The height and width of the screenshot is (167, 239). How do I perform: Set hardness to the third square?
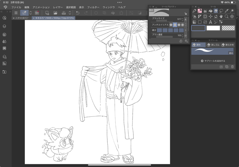coord(171,30)
